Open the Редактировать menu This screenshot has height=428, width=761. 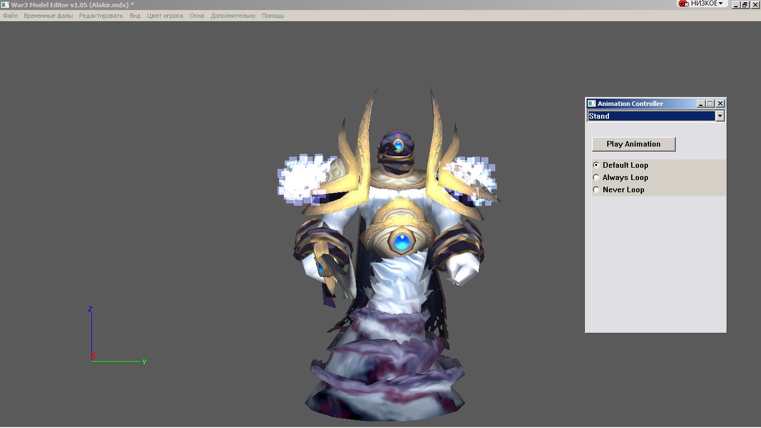tap(101, 16)
